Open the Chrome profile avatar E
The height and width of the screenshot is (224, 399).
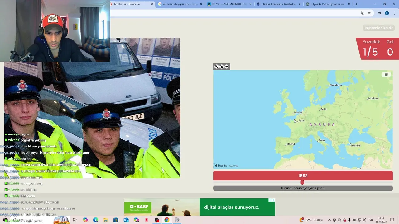tap(387, 13)
